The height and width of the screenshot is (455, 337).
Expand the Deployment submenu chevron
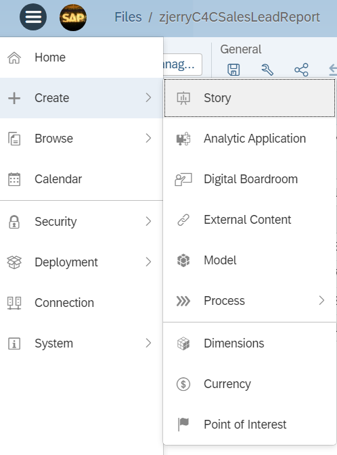click(x=148, y=262)
